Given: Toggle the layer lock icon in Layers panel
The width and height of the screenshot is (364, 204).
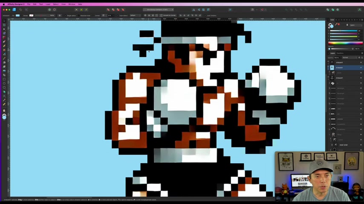Looking at the screenshot, I should point(362,57).
